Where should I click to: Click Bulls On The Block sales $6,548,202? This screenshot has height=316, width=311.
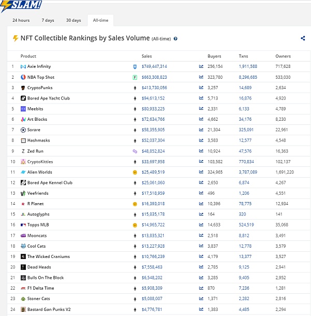tap(152, 278)
